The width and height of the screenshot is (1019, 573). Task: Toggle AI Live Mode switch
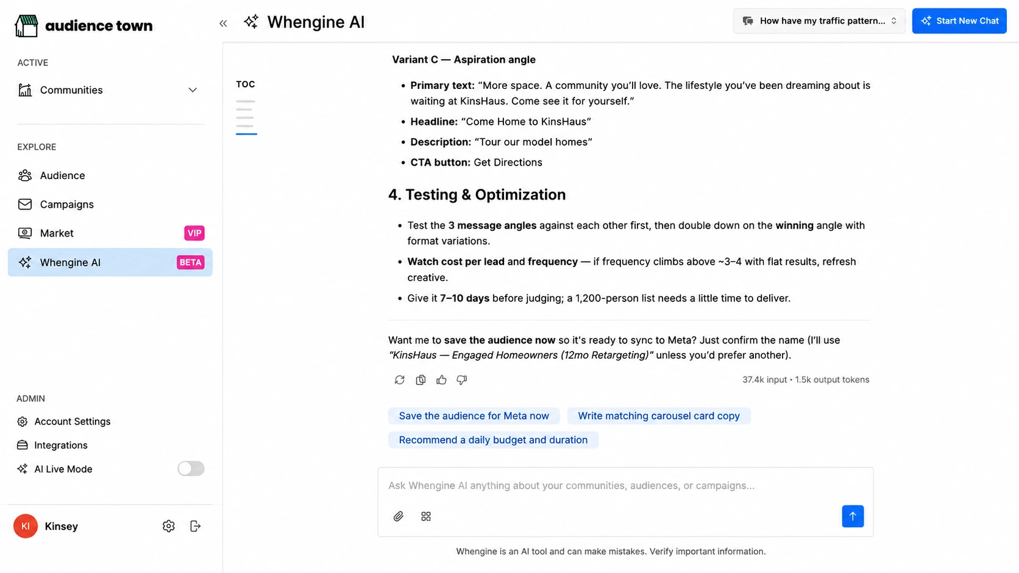(191, 469)
